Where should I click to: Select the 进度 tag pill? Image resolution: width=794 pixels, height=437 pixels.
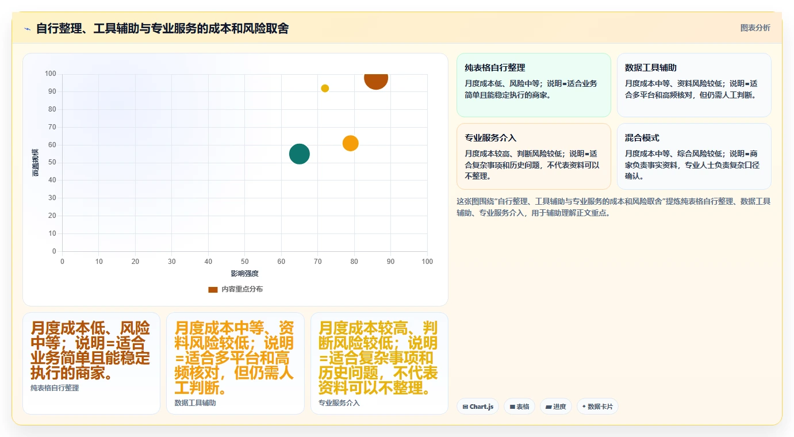click(x=556, y=407)
